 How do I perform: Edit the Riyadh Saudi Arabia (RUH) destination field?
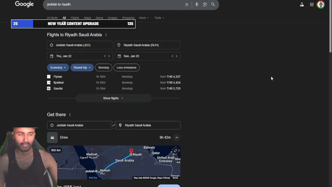147,45
